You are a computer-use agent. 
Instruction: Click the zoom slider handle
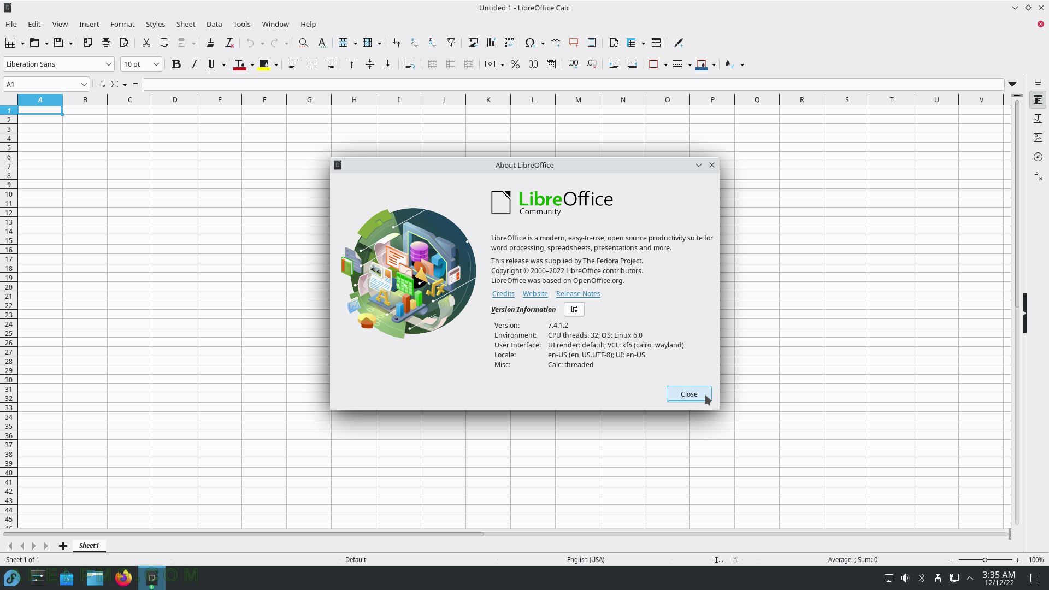(x=985, y=560)
